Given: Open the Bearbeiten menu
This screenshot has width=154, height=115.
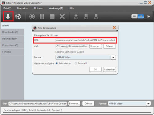Looking at the screenshot, I should (22, 8).
